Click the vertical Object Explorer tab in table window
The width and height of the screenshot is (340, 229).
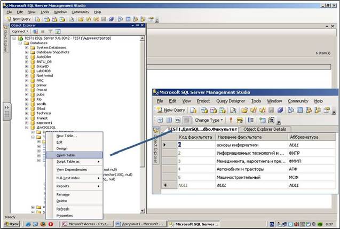click(x=156, y=146)
